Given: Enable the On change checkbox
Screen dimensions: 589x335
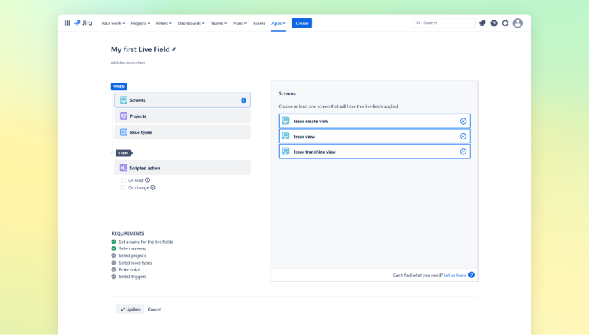Looking at the screenshot, I should pos(123,188).
